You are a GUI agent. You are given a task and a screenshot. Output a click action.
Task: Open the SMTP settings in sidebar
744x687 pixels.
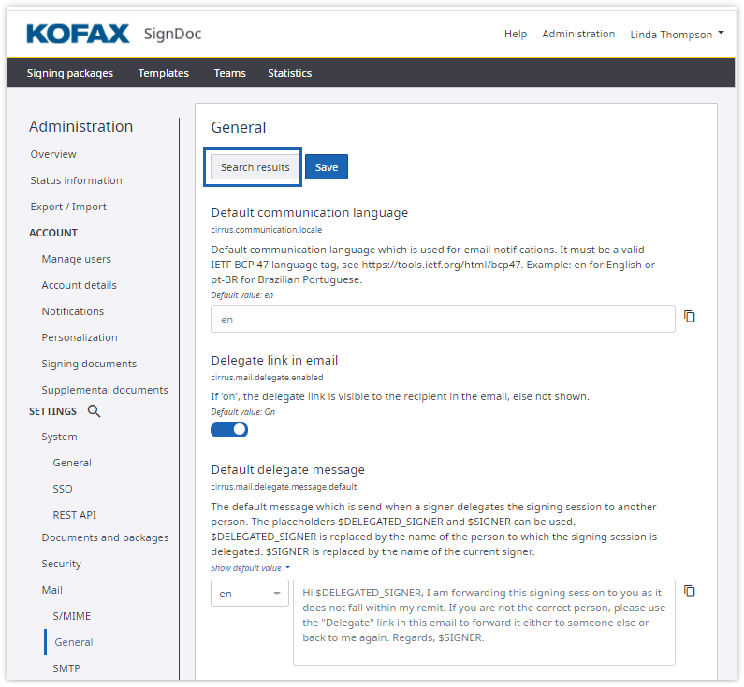68,668
